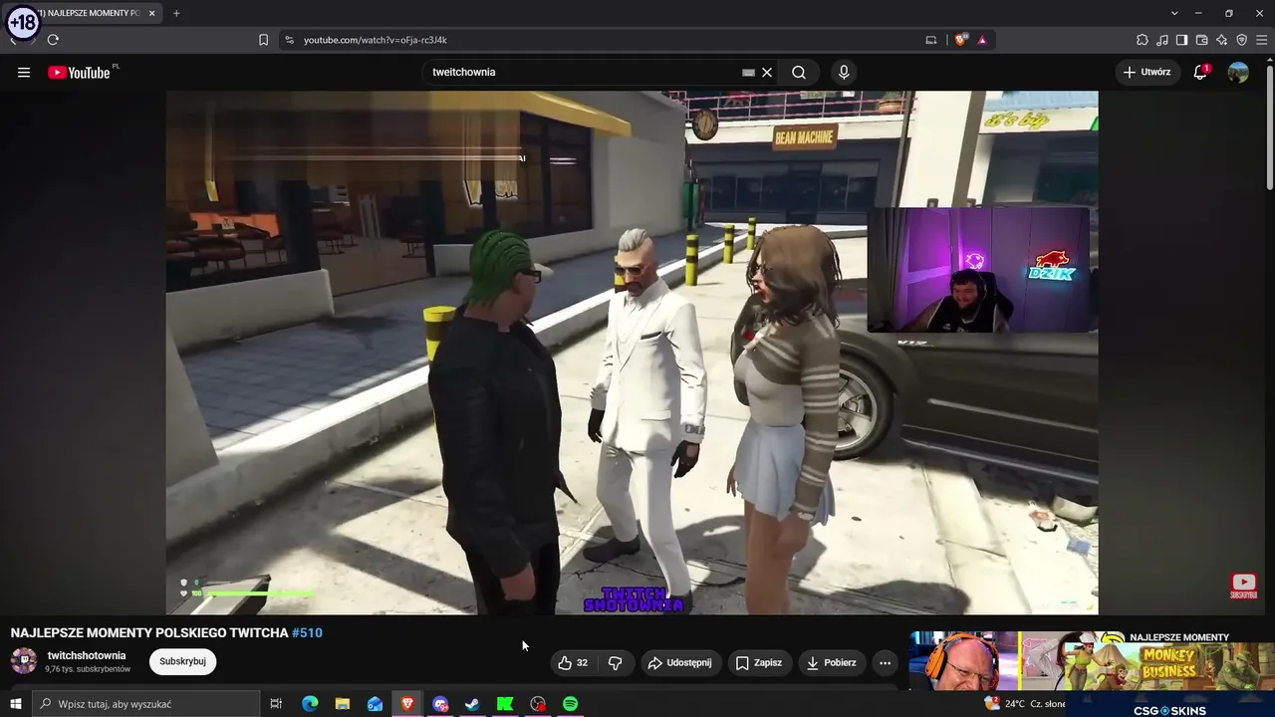This screenshot has height=717, width=1275.
Task: Click the magnifier search button
Action: pos(799,72)
